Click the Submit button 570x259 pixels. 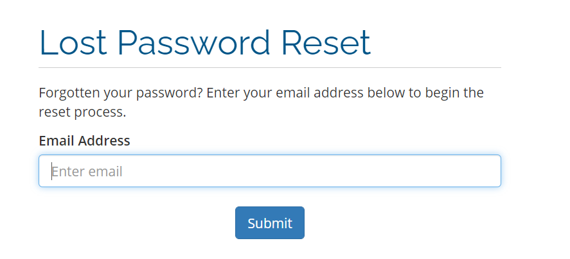pyautogui.click(x=269, y=222)
